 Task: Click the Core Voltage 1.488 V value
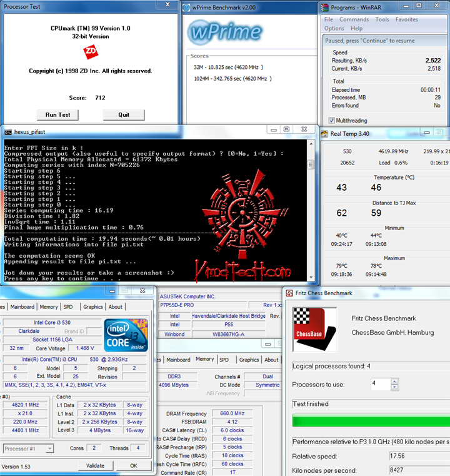85,348
